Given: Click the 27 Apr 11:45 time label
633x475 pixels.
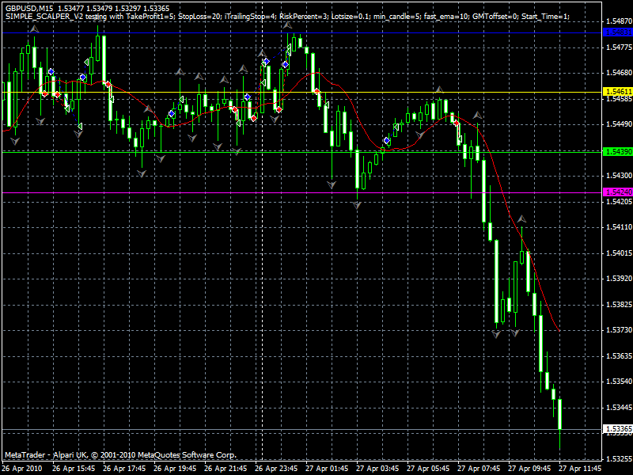Looking at the screenshot, I should pyautogui.click(x=580, y=469).
